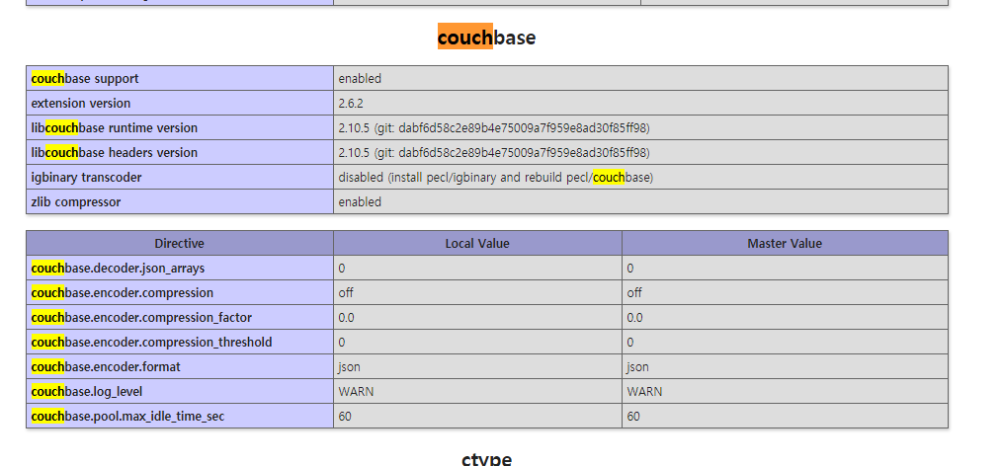Screen dimensions: 1002x466
Task: Select couchbase.decoder.json_arrays directive name
Action: point(119,269)
